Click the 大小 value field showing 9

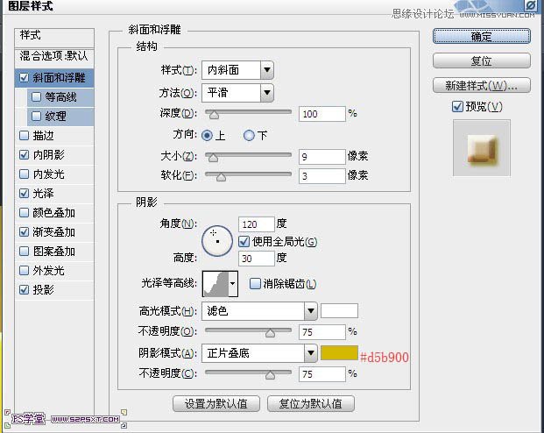[x=322, y=157]
